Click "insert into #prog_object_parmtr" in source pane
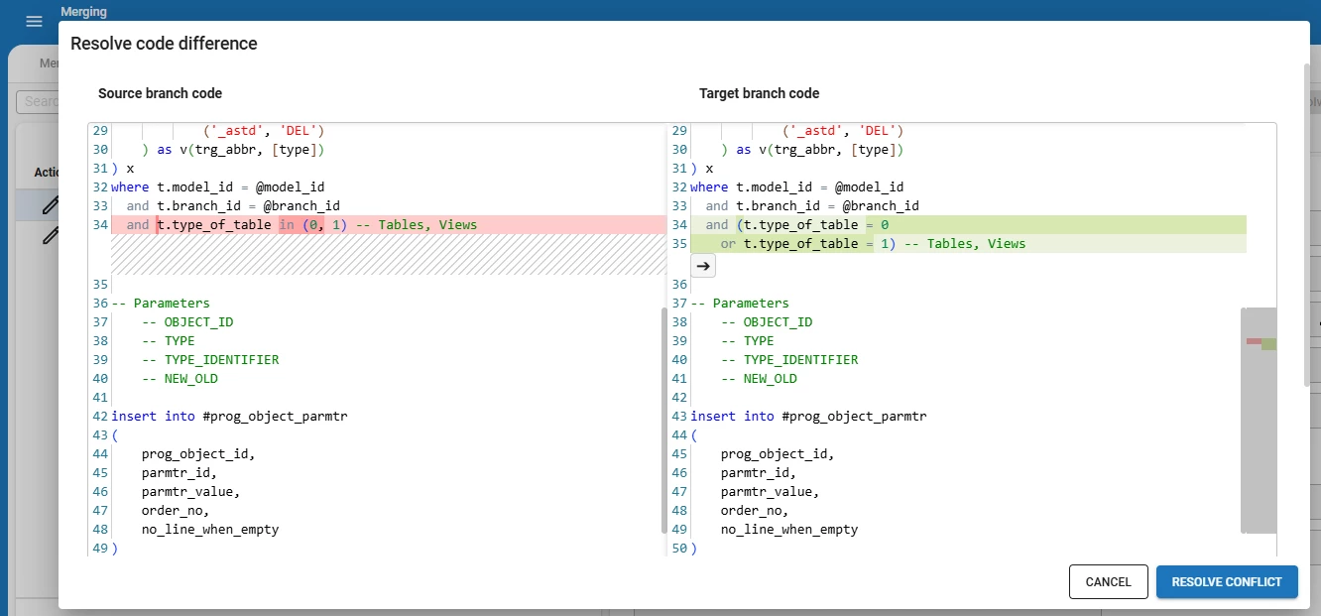The height and width of the screenshot is (616, 1321). tap(229, 417)
